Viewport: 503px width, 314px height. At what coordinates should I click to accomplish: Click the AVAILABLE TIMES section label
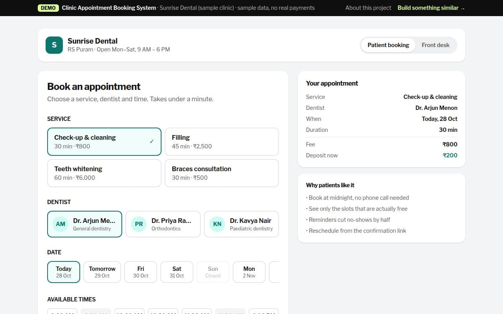pyautogui.click(x=72, y=299)
